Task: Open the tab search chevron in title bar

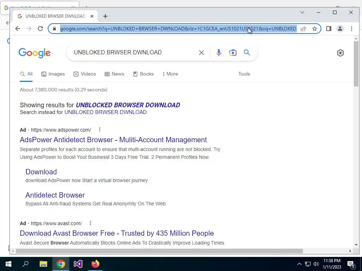Action: pos(302,12)
